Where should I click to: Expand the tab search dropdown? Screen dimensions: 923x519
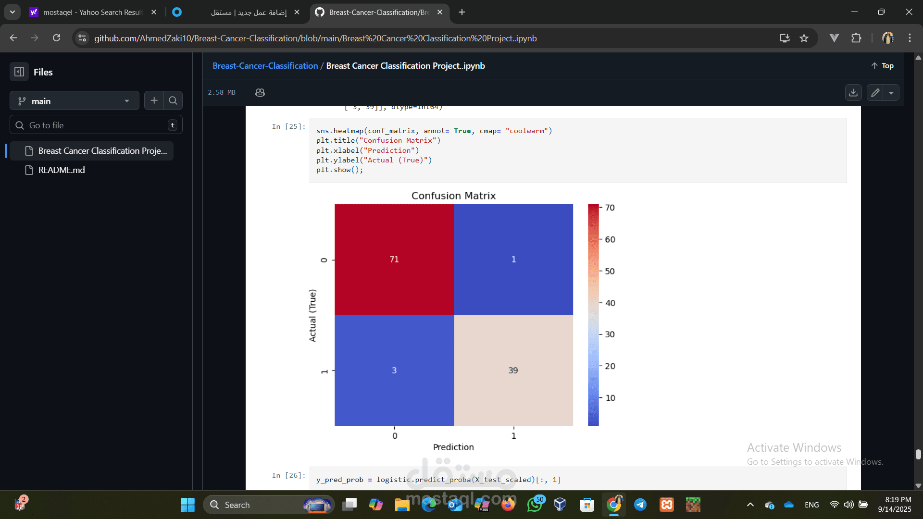click(x=12, y=12)
